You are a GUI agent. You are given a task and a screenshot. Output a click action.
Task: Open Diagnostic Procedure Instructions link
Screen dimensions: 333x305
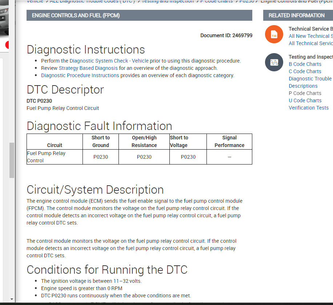80,75
